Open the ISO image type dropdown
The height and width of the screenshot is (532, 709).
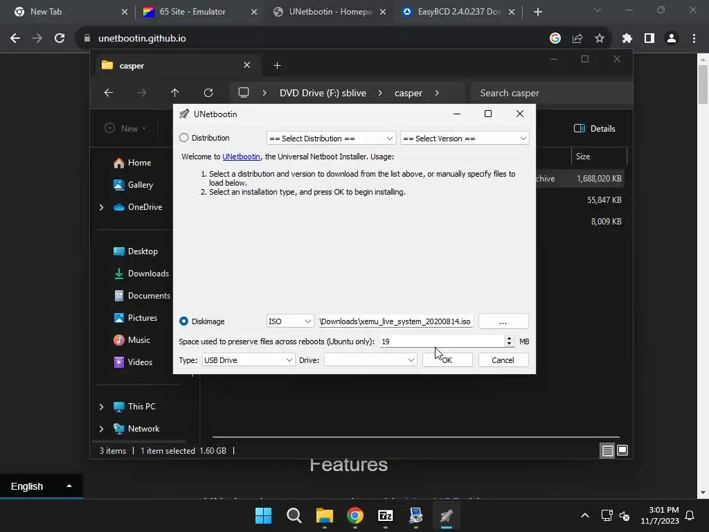click(x=289, y=321)
